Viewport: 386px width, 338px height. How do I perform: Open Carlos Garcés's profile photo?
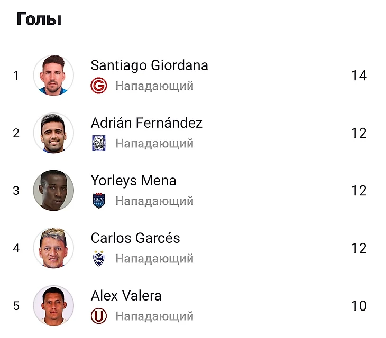click(x=53, y=248)
